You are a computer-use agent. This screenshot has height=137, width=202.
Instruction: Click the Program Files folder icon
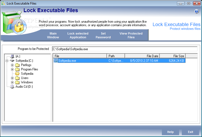pos(18,69)
